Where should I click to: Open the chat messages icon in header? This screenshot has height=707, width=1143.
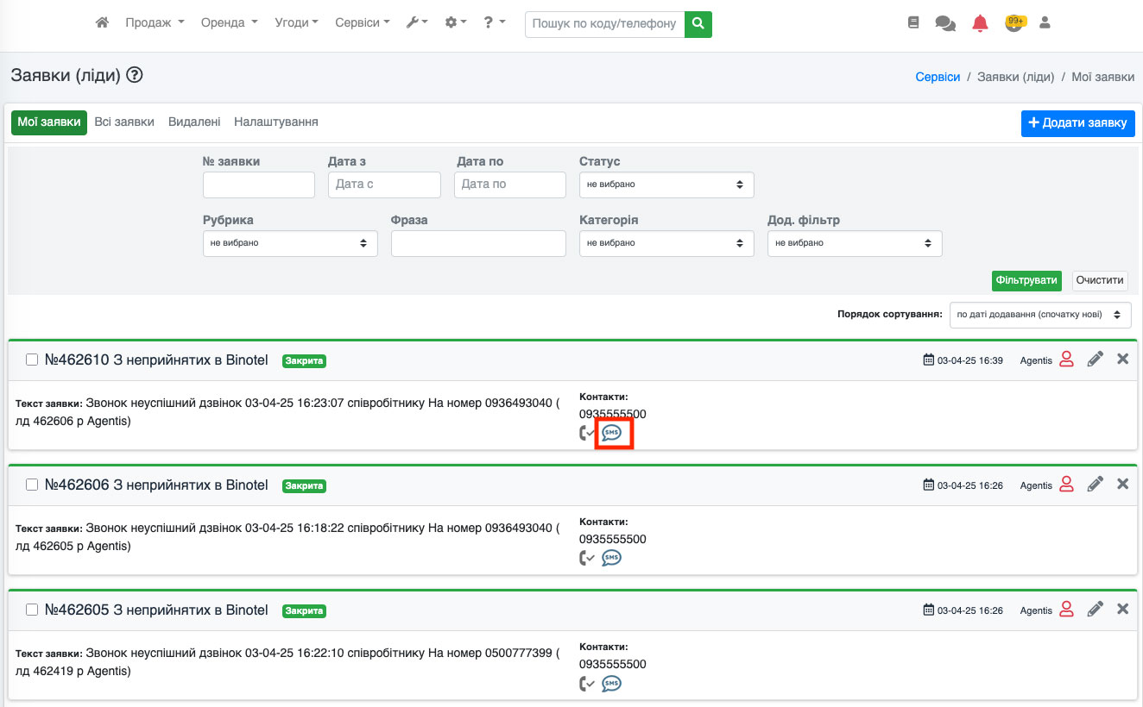click(x=945, y=24)
